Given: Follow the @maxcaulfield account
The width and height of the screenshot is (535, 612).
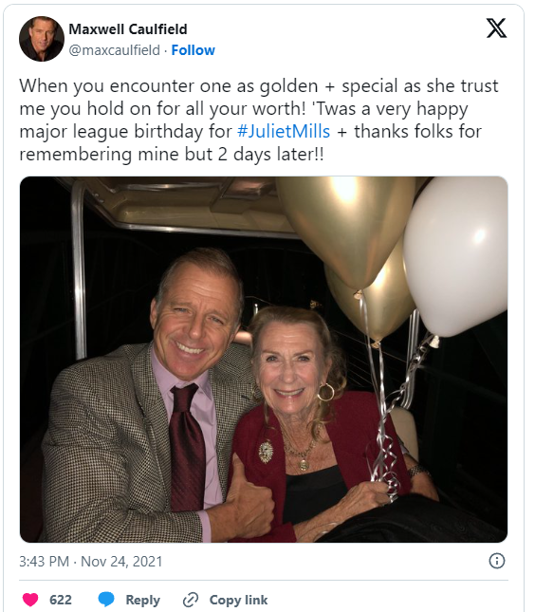Looking at the screenshot, I should point(194,50).
